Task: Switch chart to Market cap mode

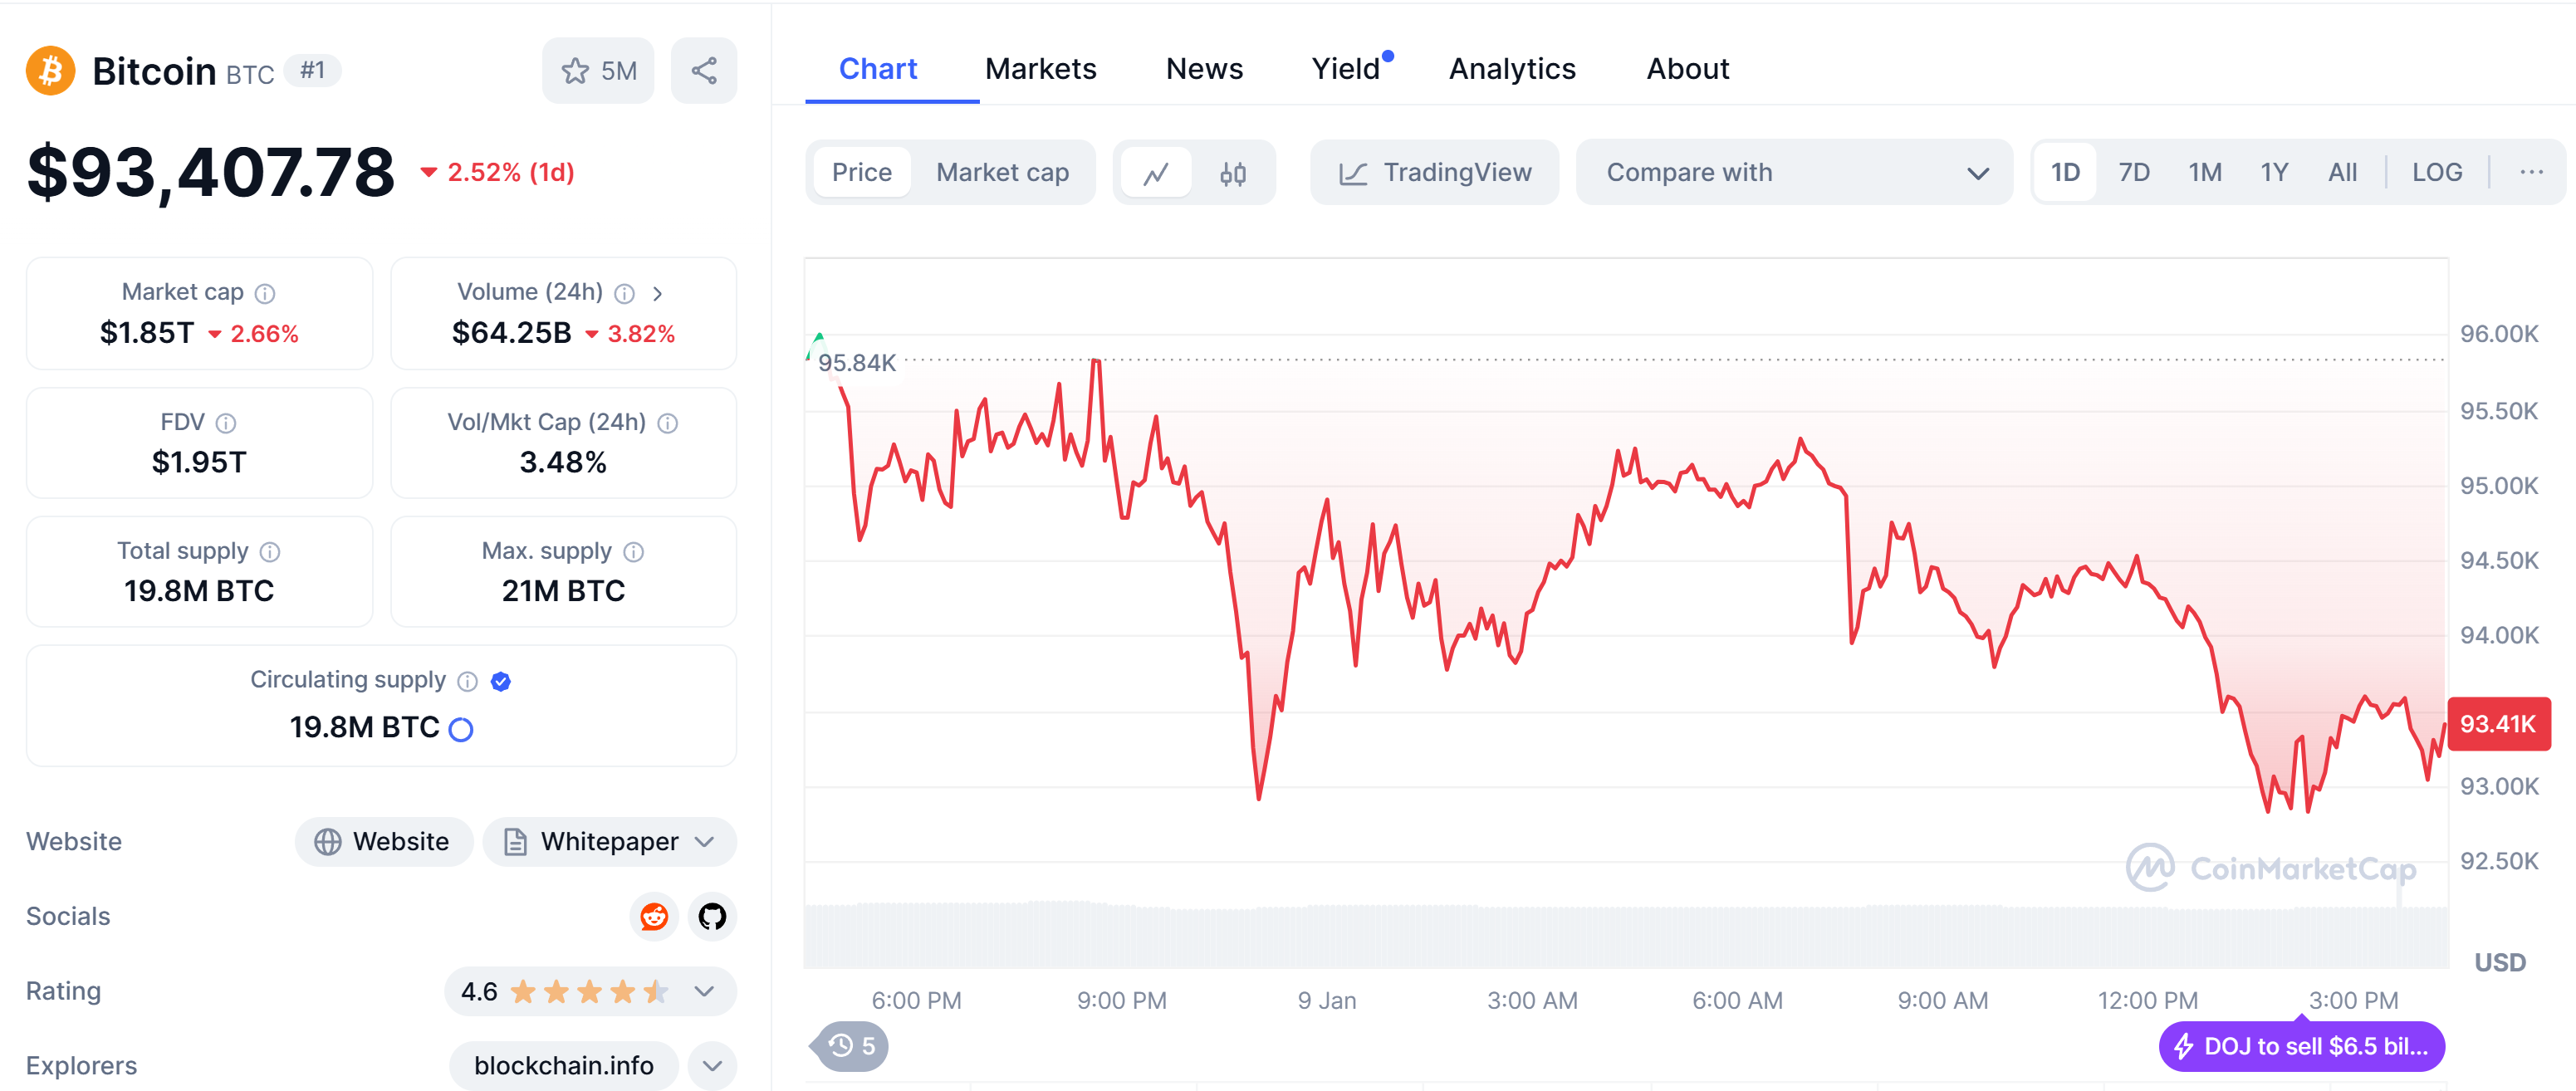Action: click(x=1002, y=172)
